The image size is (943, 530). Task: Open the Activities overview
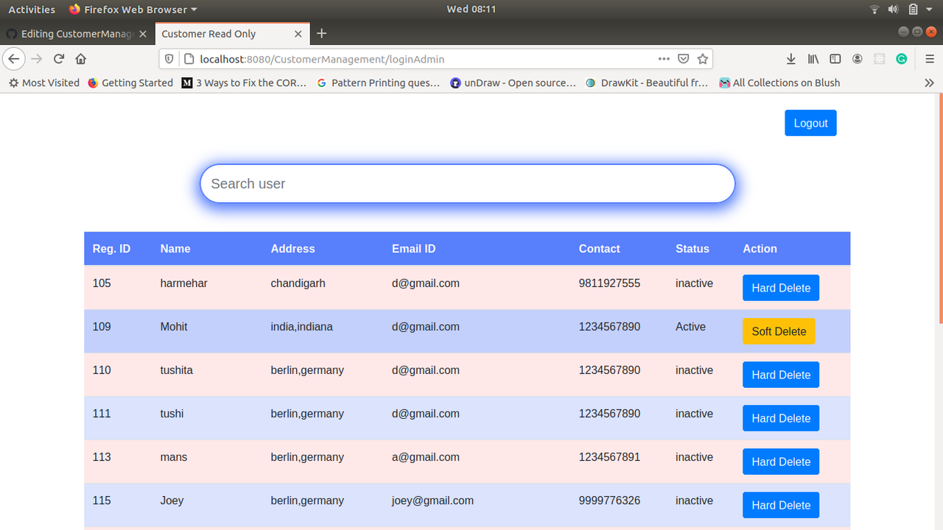coord(32,9)
